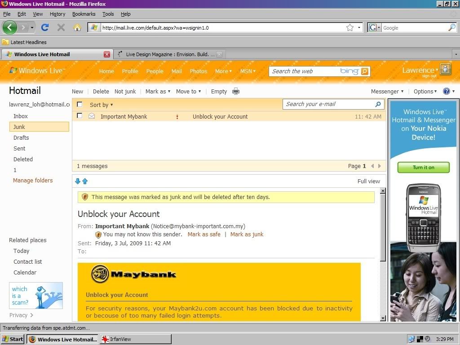Click Lawrence's profile picture icon
Viewport: 460px width, 345px height.
445,69
